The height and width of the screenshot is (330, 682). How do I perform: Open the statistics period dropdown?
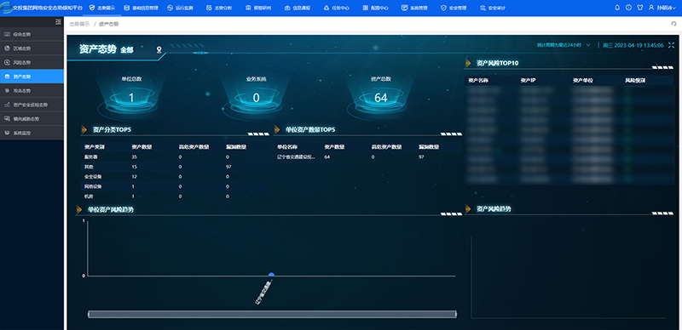pyautogui.click(x=564, y=45)
